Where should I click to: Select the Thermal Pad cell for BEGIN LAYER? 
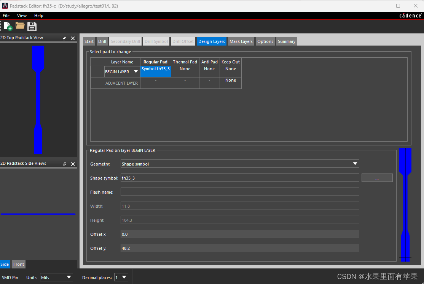point(185,71)
